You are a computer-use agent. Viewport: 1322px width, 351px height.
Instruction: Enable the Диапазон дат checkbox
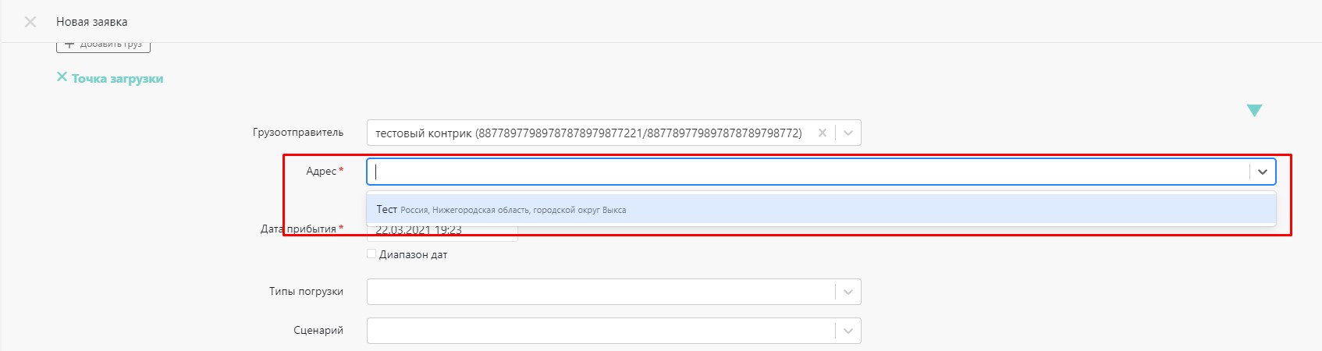click(371, 253)
